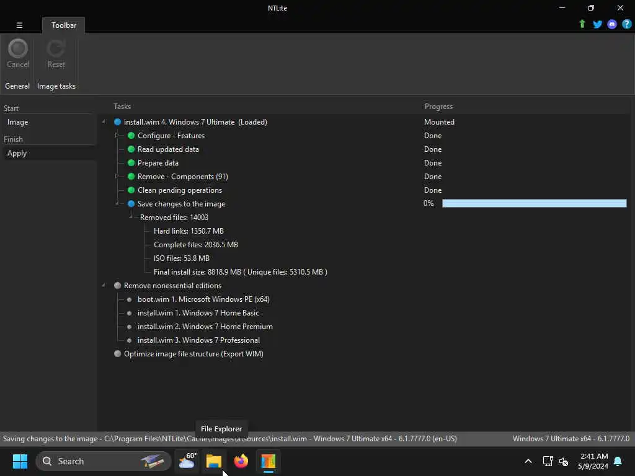This screenshot has height=476, width=635.
Task: Open the blue Help icon
Action: click(x=626, y=24)
